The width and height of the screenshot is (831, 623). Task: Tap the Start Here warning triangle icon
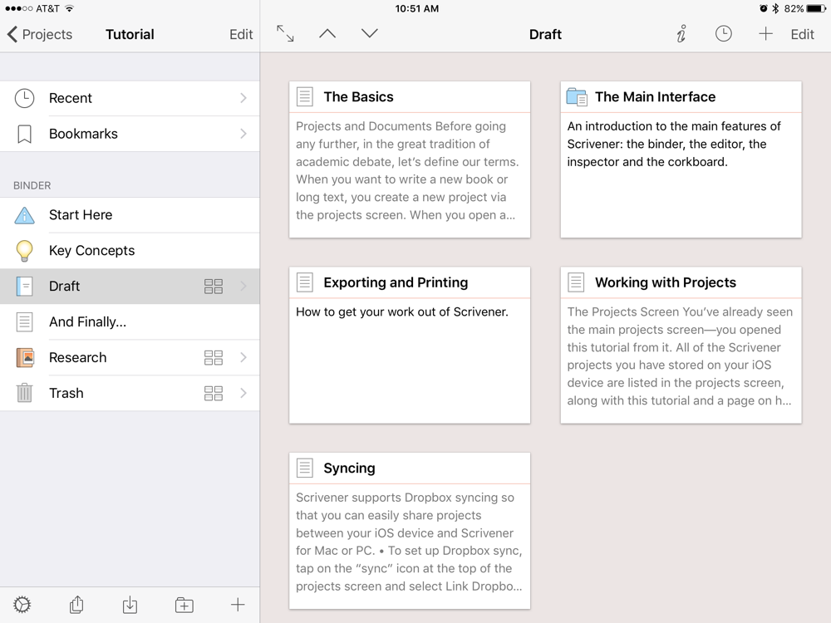click(24, 215)
